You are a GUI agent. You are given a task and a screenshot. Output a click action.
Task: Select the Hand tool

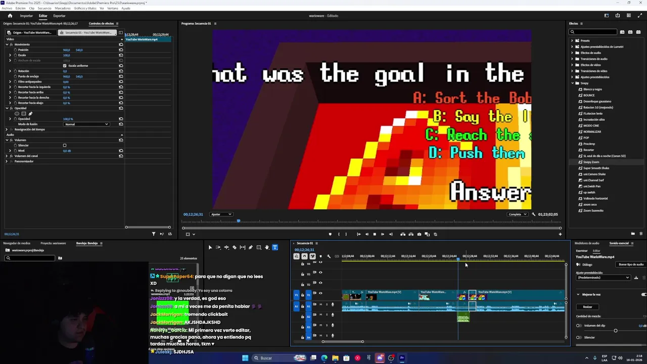pos(267,247)
